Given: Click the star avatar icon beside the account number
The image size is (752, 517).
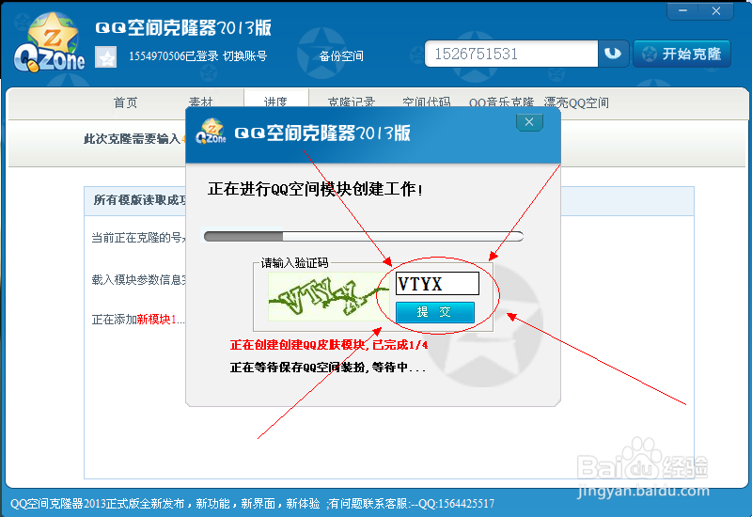Looking at the screenshot, I should [x=106, y=57].
